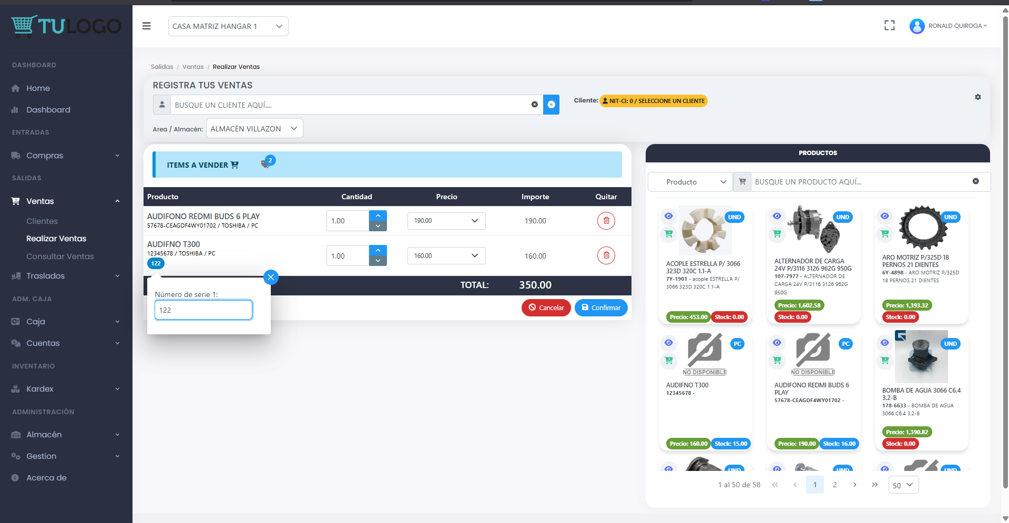This screenshot has width=1009, height=523.
Task: Toggle fullscreen mode icon
Action: pos(889,26)
